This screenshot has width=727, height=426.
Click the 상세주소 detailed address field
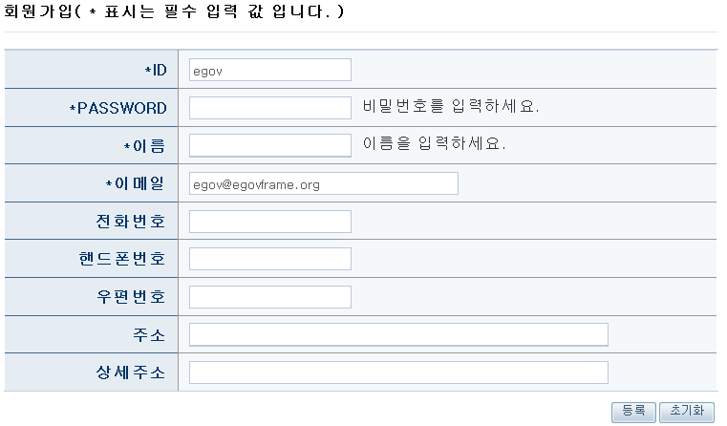[x=398, y=373]
